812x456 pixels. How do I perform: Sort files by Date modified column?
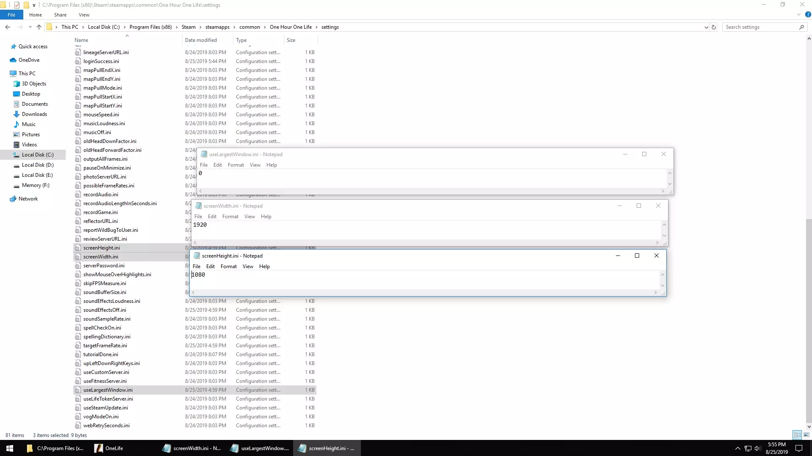pyautogui.click(x=207, y=40)
